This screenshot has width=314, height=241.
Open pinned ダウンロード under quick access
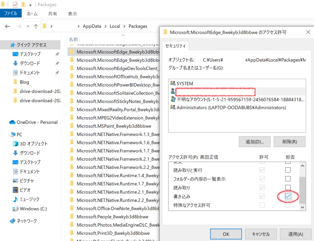coord(30,63)
